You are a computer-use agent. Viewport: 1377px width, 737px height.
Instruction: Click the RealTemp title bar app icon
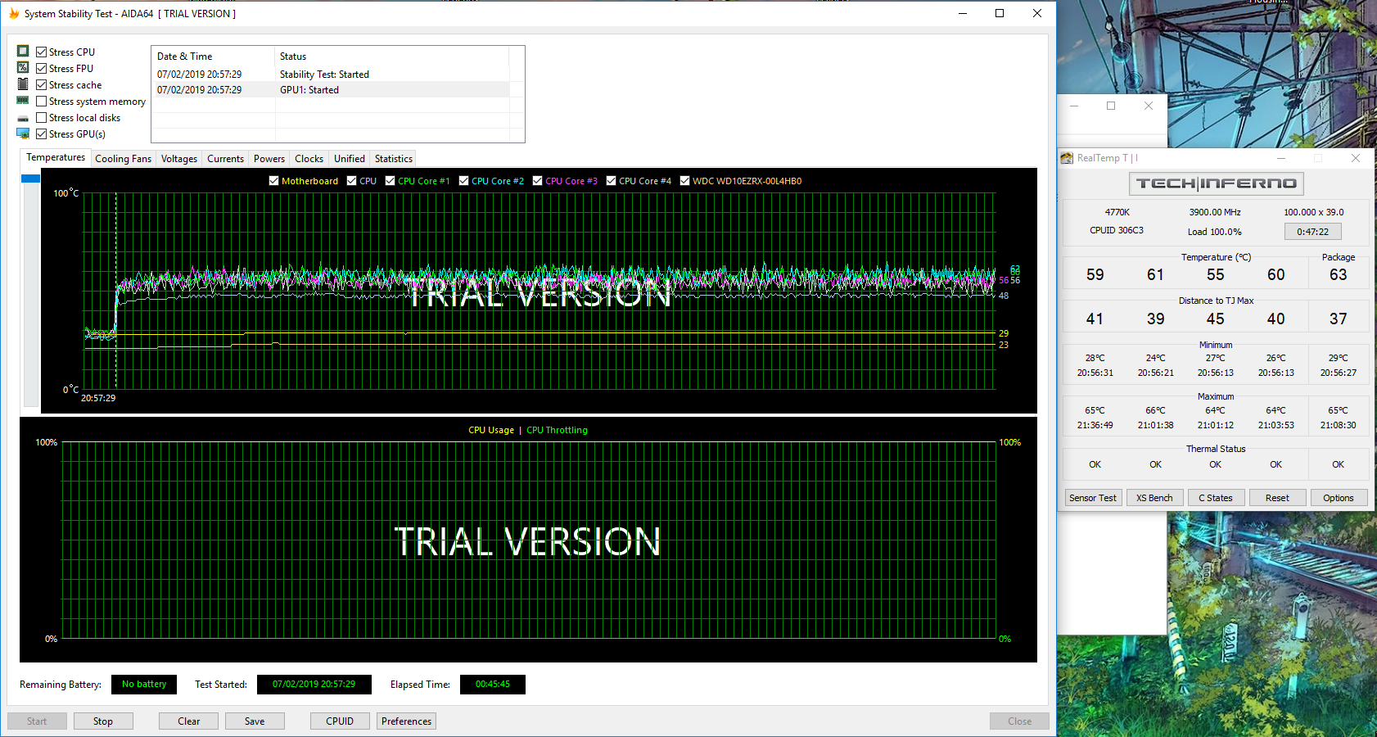1067,158
